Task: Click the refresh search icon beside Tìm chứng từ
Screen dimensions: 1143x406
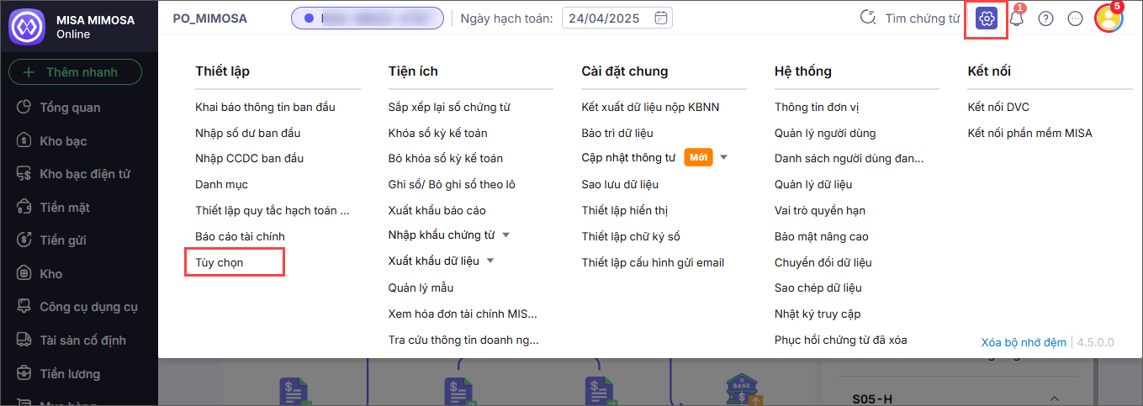Action: 867,18
